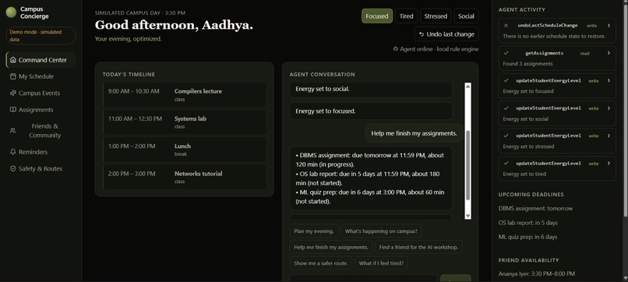Click the Systems lab timeline entry

point(184,122)
